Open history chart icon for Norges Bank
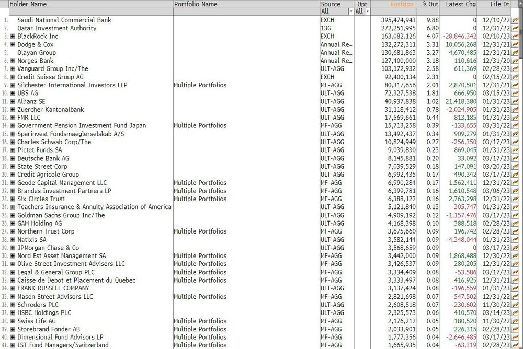This screenshot has width=523, height=349. pyautogui.click(x=515, y=61)
